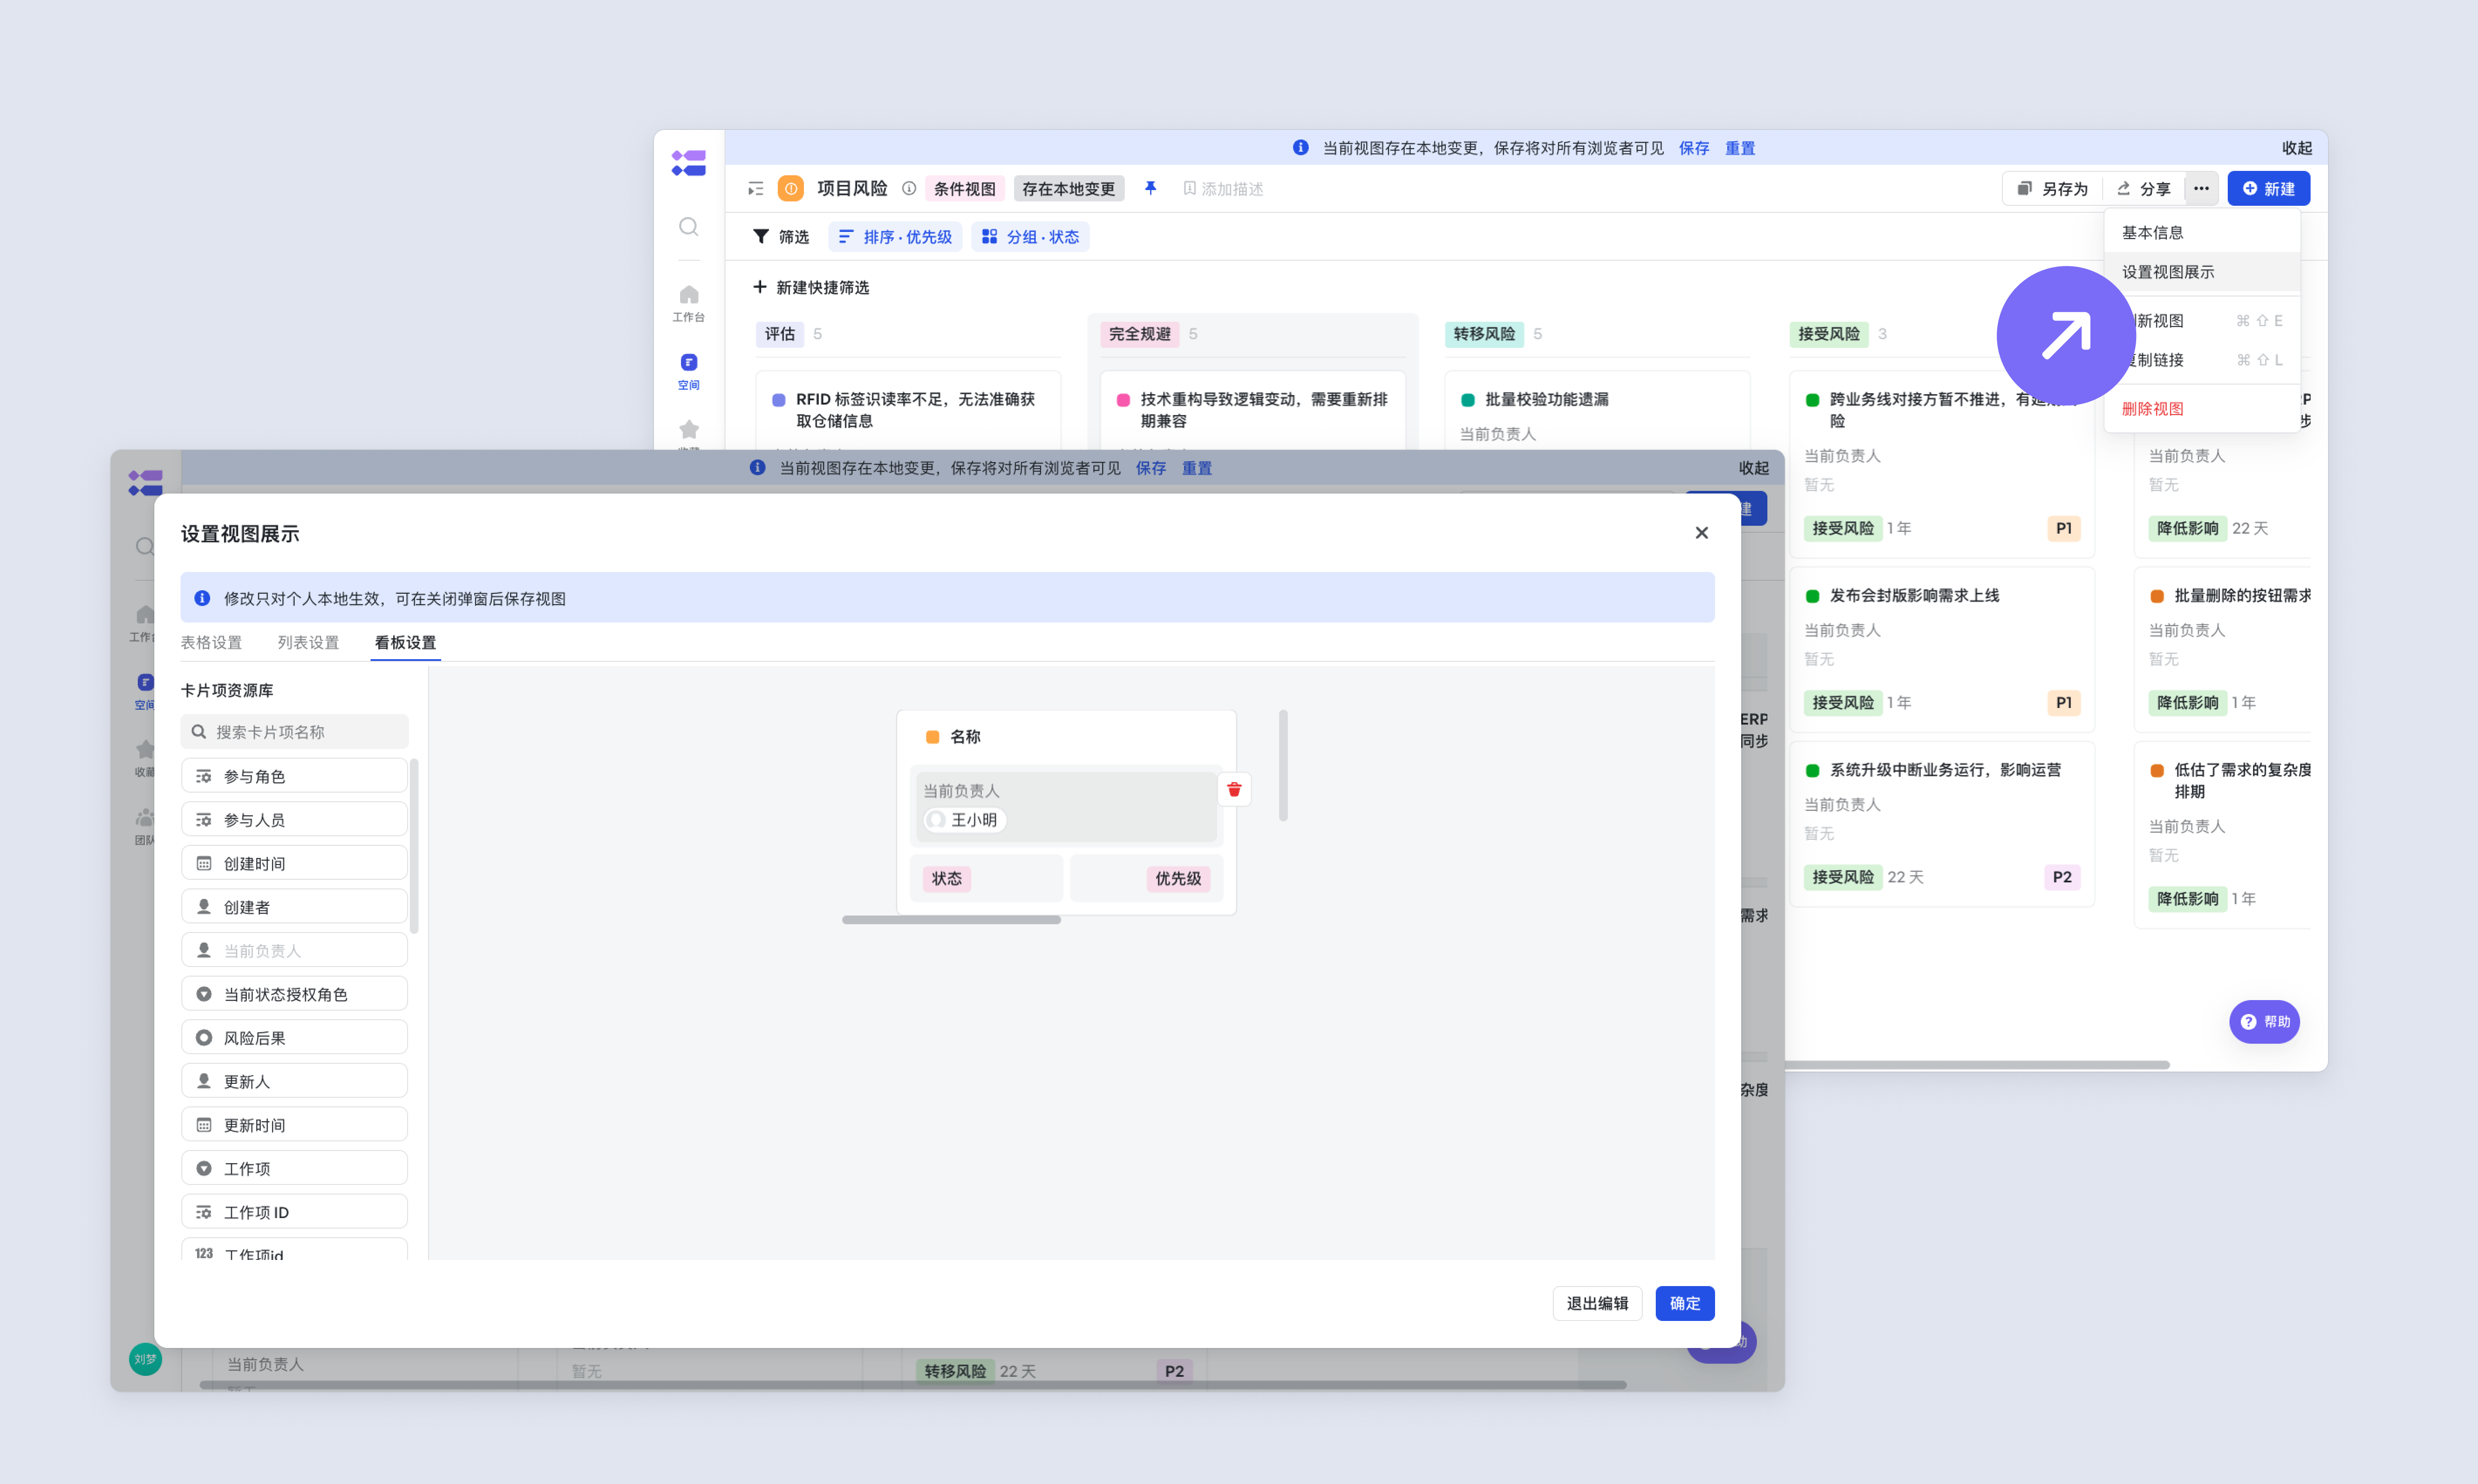Open the 系统升级中断业务运行 risk card
This screenshot has height=1484, width=2478.
pos(1942,824)
